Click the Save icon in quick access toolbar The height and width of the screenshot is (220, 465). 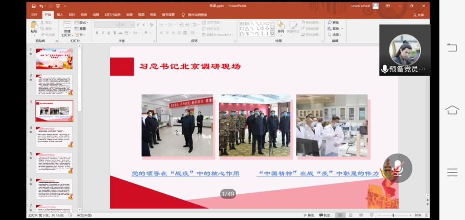pyautogui.click(x=34, y=6)
